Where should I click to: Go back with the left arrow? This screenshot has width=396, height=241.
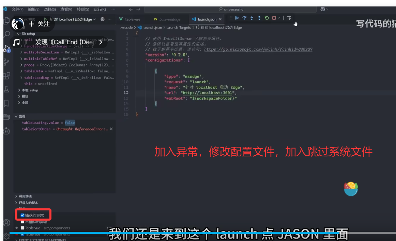[131, 9]
